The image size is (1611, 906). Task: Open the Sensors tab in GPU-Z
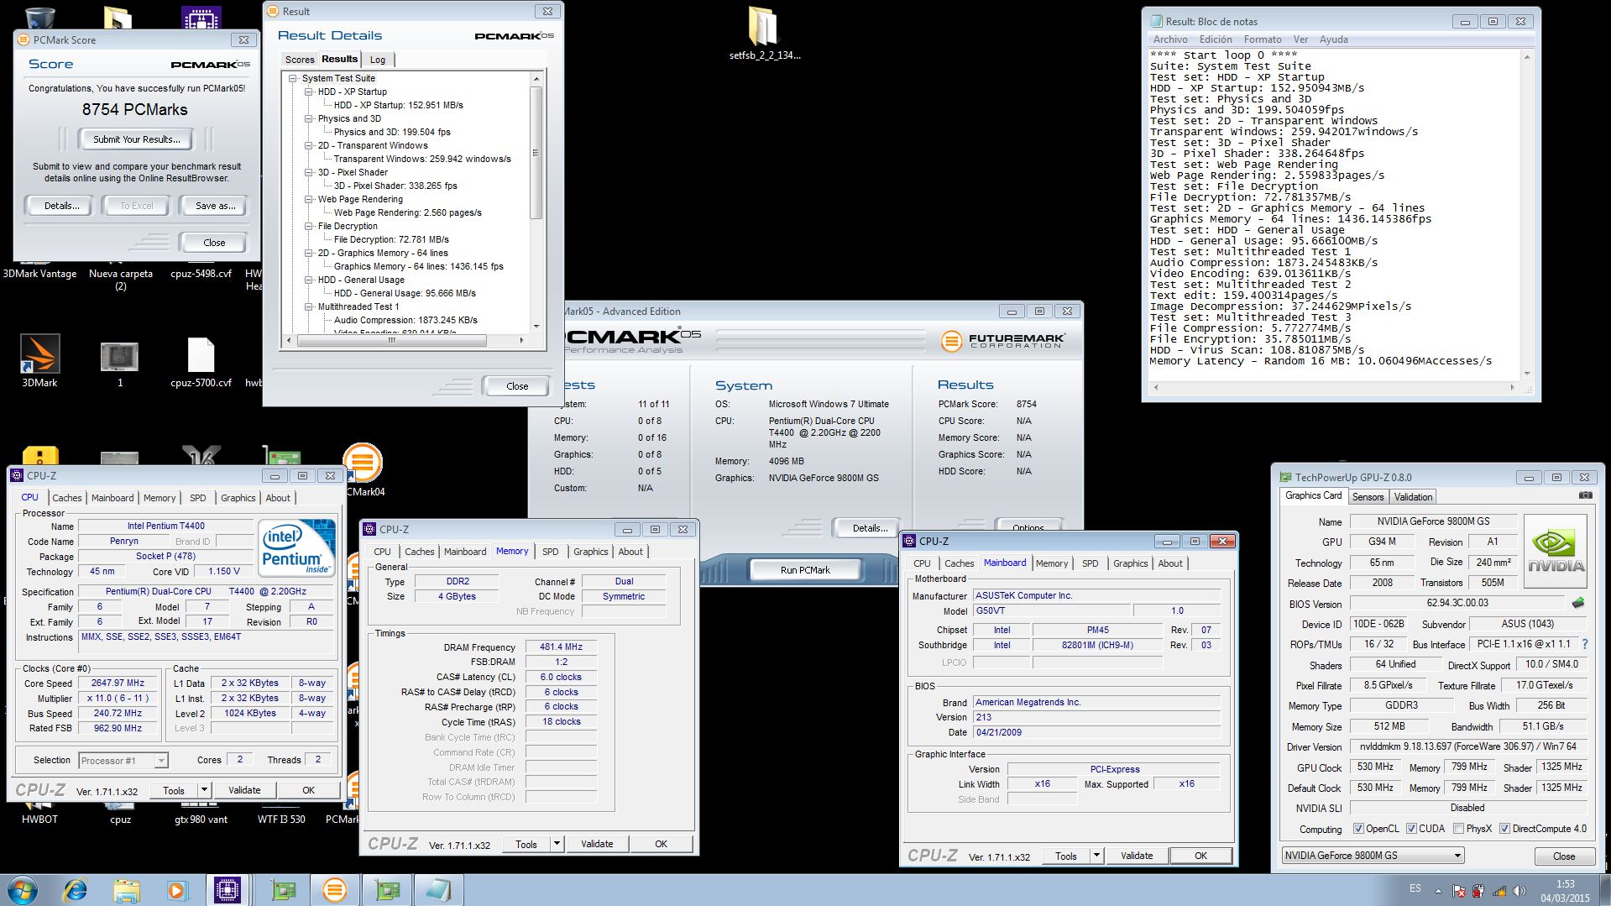click(1368, 497)
